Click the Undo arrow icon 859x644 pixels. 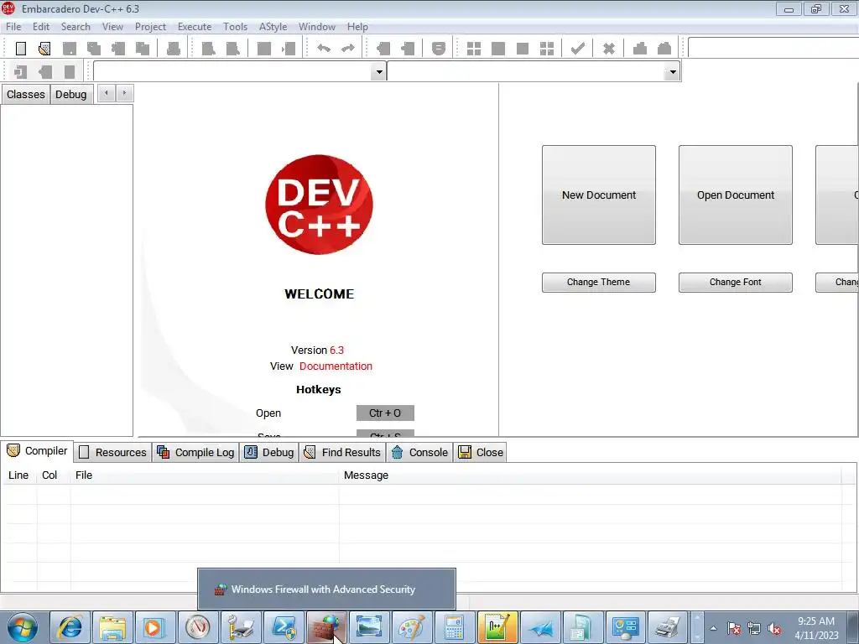(x=324, y=49)
